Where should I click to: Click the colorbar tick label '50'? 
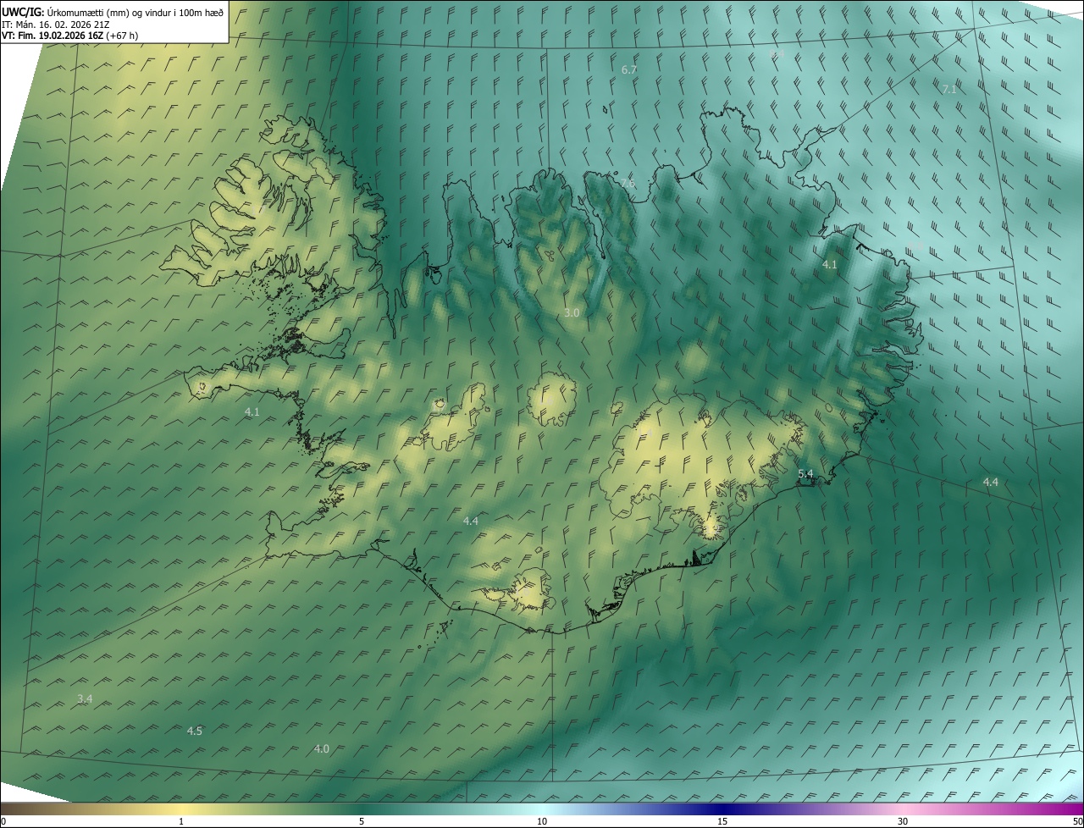click(1077, 821)
